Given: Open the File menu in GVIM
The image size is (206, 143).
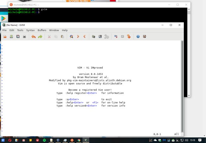Looking at the screenshot, I should point(4,30).
